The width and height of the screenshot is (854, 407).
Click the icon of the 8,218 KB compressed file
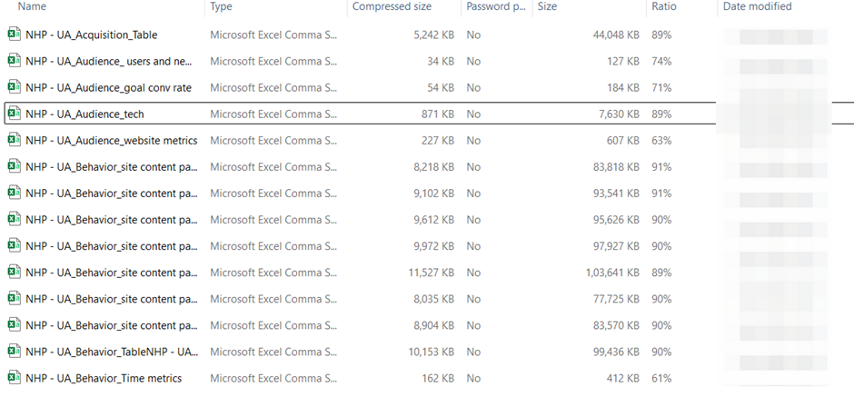[14, 166]
